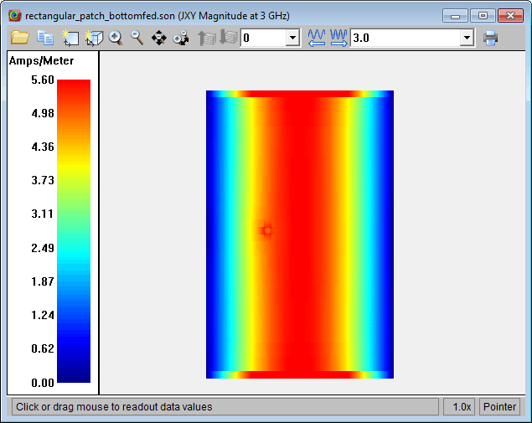Click the Amps/Meter legend title

coord(41,60)
